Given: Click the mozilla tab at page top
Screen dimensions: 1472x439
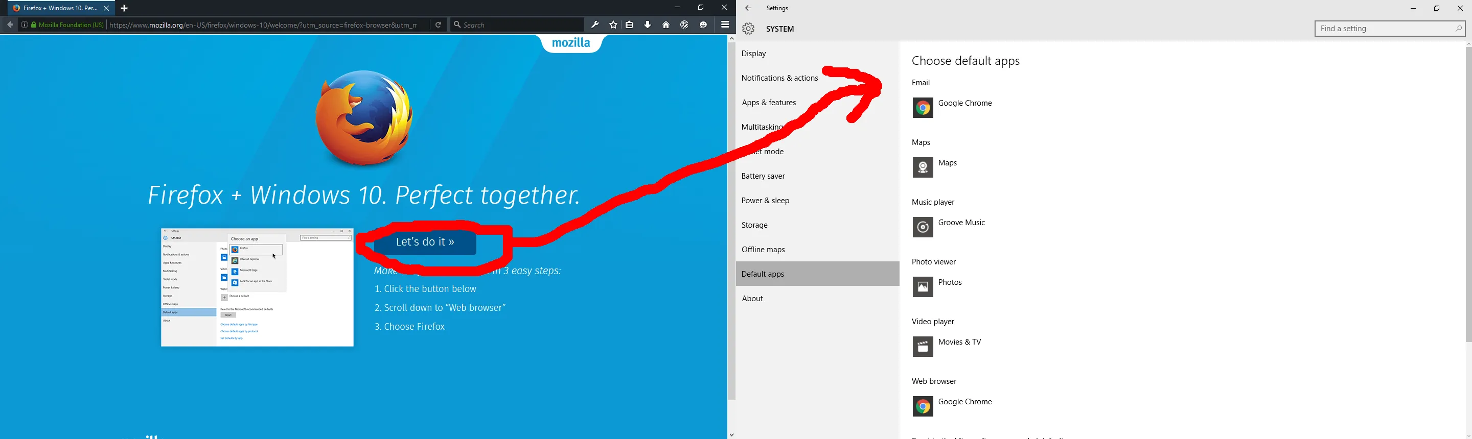Looking at the screenshot, I should 571,43.
